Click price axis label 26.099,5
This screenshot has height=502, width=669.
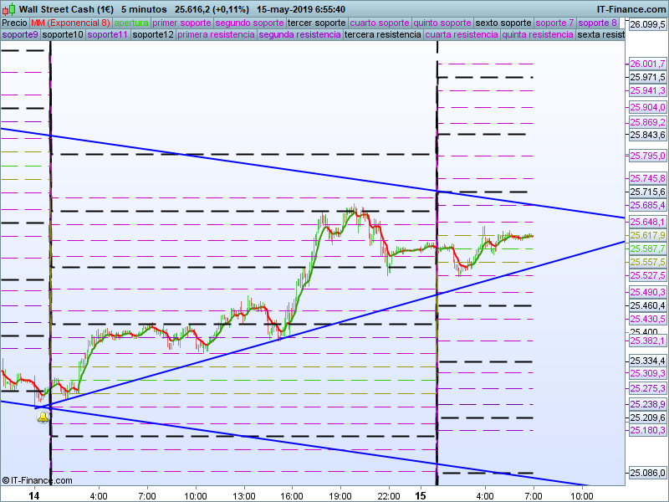647,25
